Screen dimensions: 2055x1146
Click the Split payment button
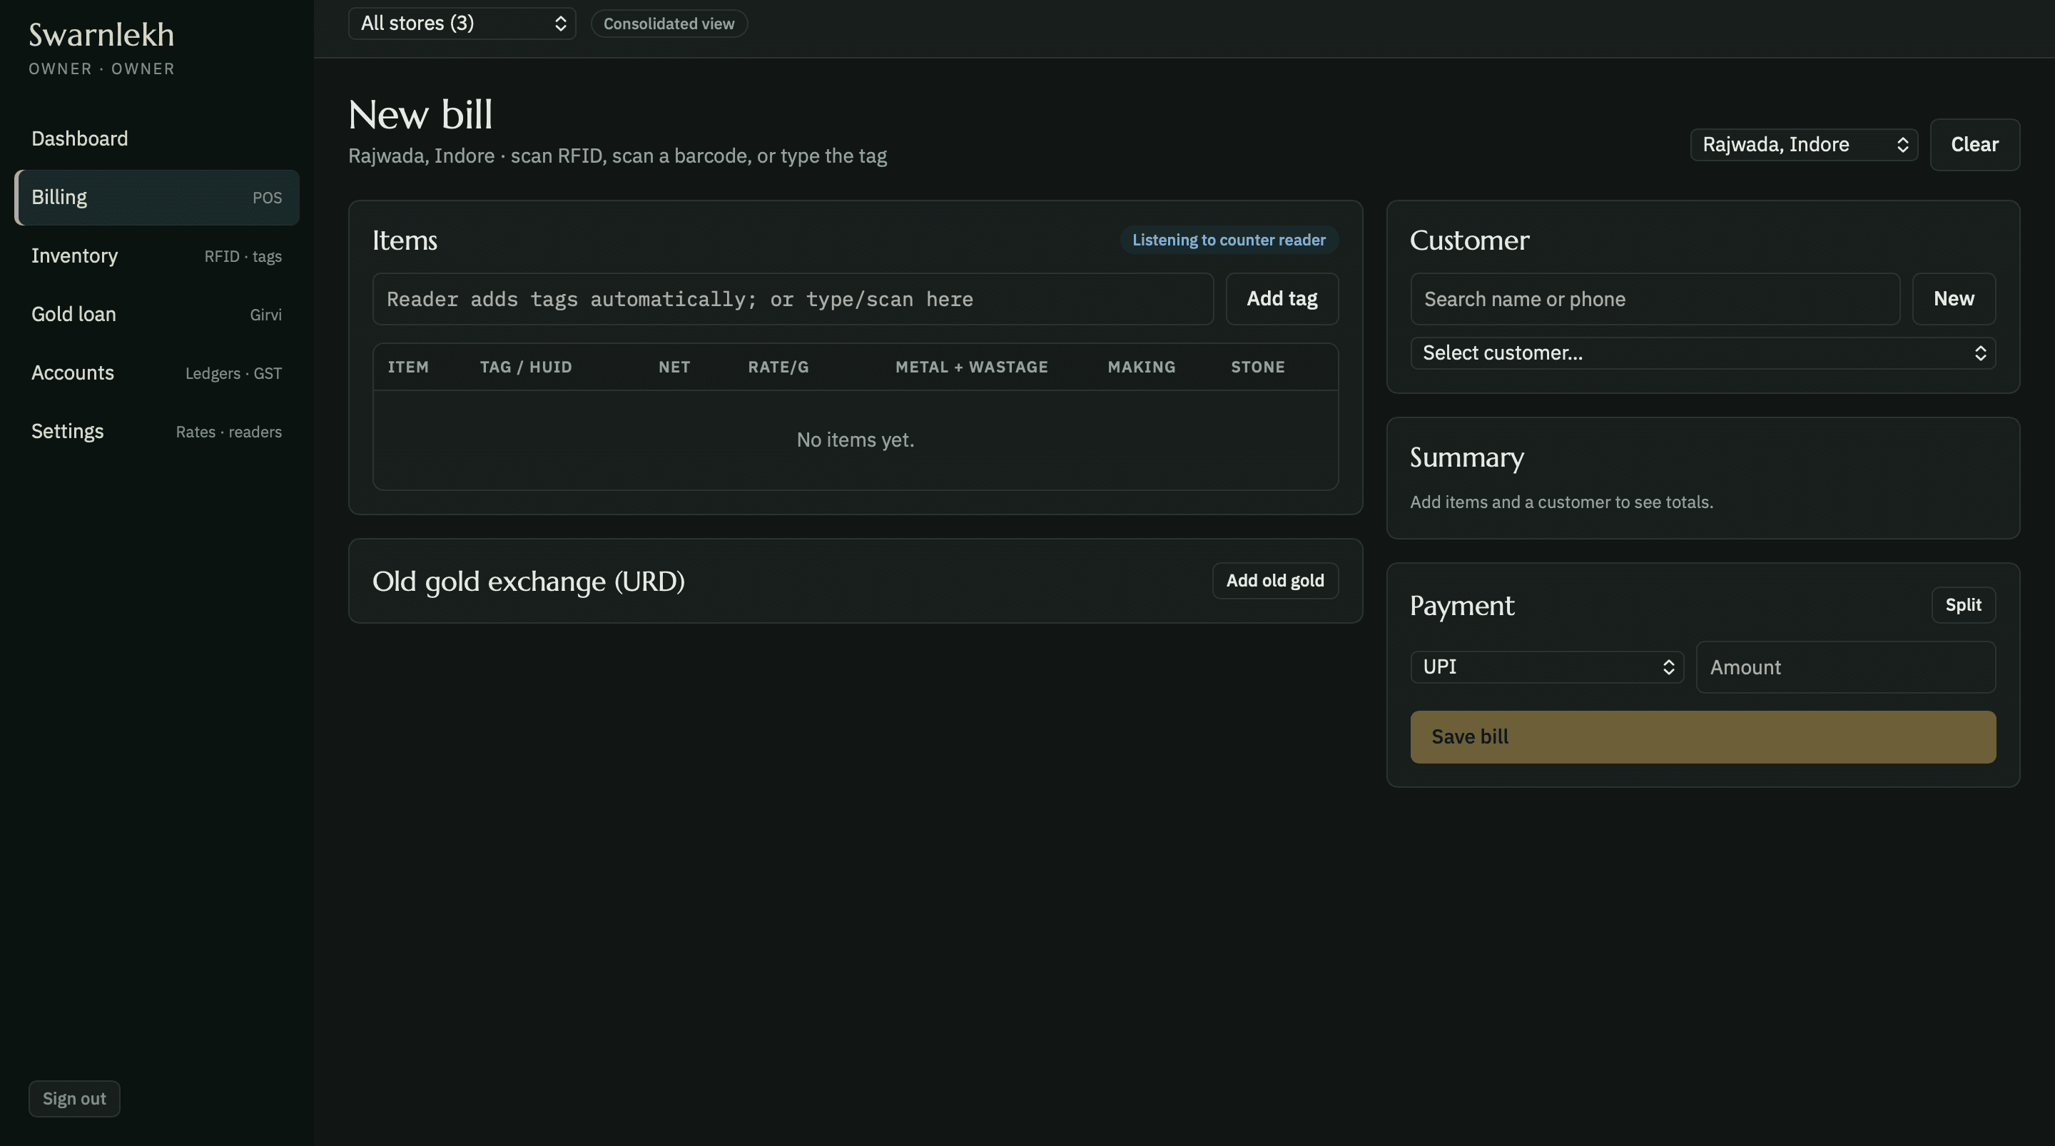coord(1963,605)
